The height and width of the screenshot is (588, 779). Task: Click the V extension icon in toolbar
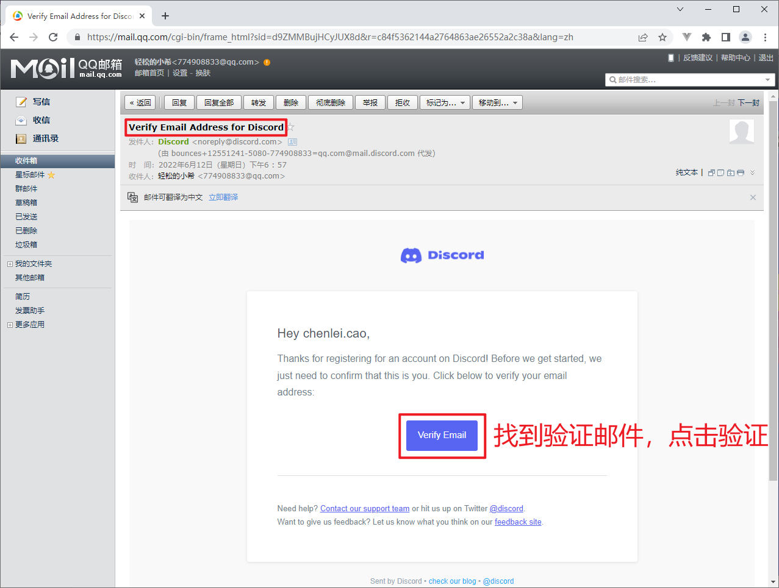[x=687, y=37]
